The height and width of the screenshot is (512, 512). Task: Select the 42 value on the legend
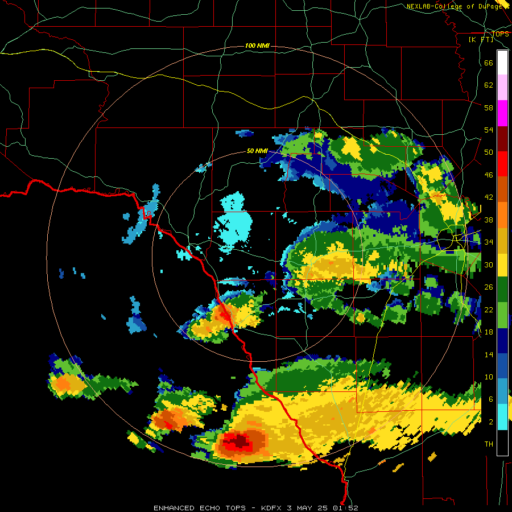489,197
